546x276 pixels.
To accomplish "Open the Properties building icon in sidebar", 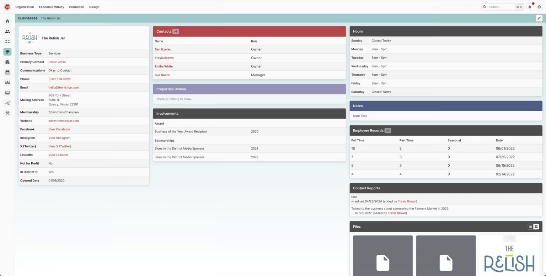I will (7, 62).
